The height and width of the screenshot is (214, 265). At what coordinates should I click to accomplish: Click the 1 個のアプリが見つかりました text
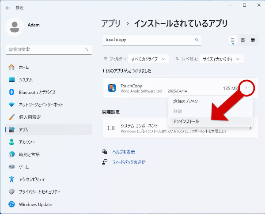[x=127, y=71]
